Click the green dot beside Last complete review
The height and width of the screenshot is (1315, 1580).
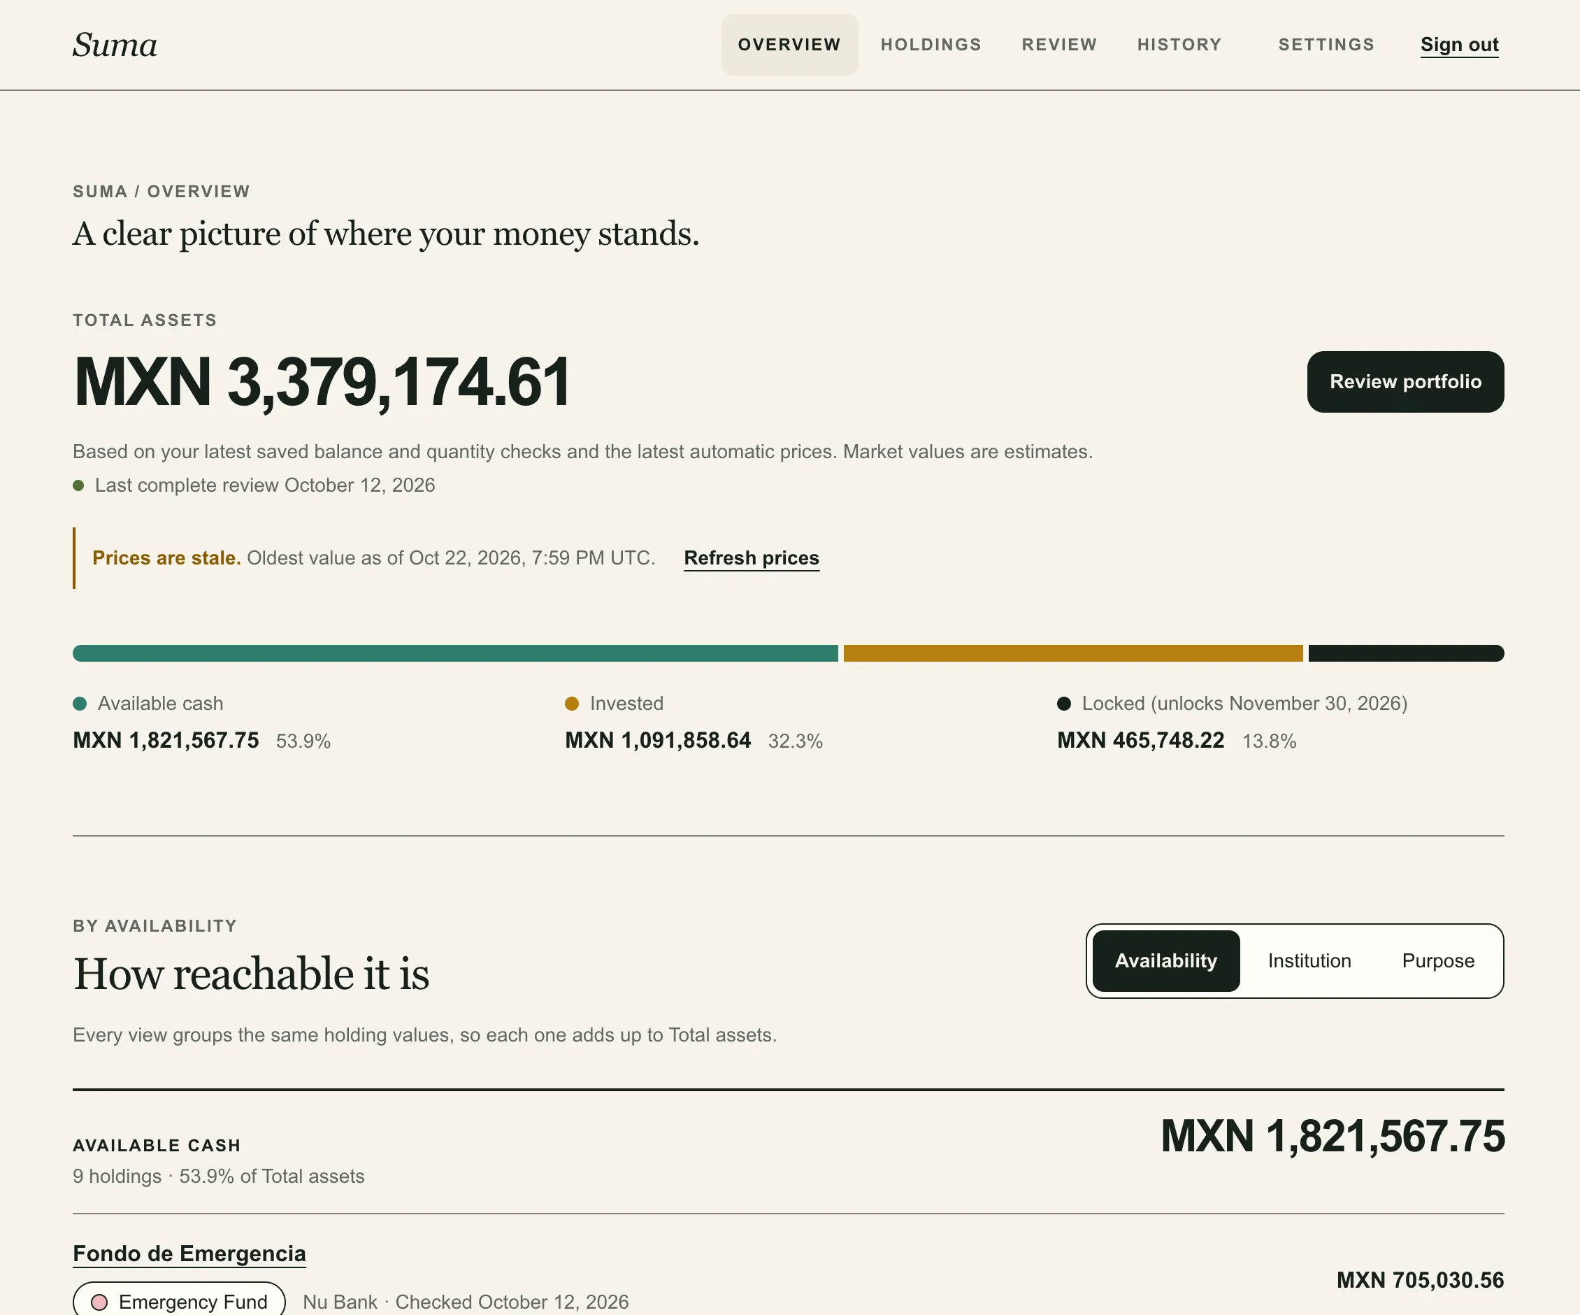click(78, 485)
